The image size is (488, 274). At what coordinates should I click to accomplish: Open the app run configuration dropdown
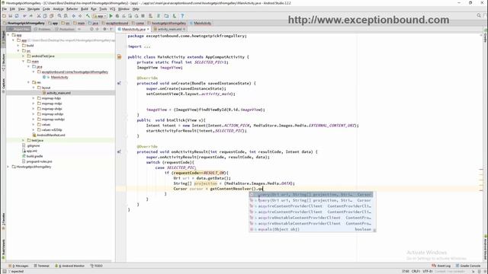[100, 16]
